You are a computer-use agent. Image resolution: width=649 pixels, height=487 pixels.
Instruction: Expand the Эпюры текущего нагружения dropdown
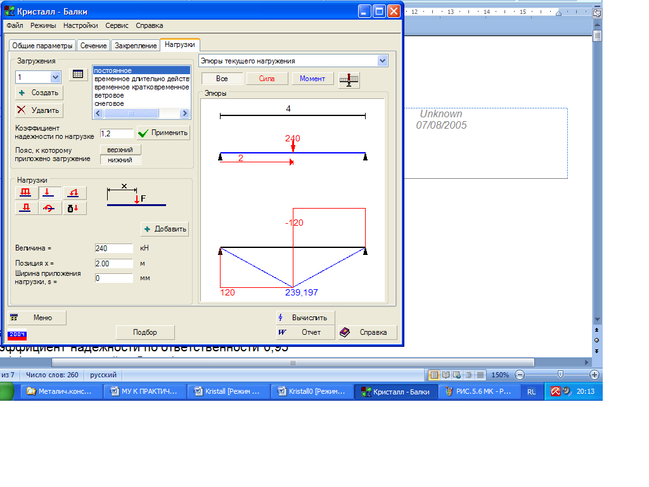[382, 61]
